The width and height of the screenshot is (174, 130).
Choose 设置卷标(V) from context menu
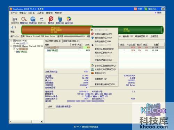[x=104, y=79]
